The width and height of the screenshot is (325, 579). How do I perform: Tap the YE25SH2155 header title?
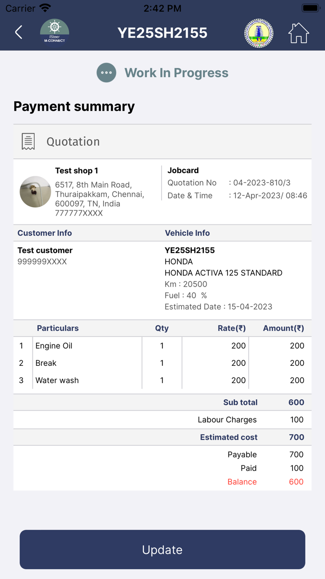tap(162, 33)
